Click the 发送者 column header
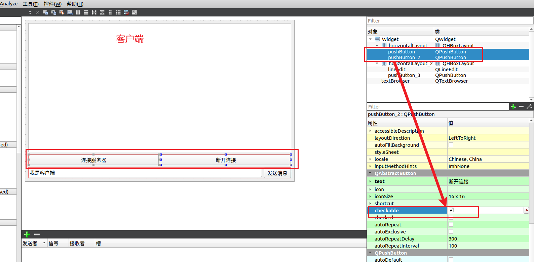The image size is (534, 262). point(34,243)
